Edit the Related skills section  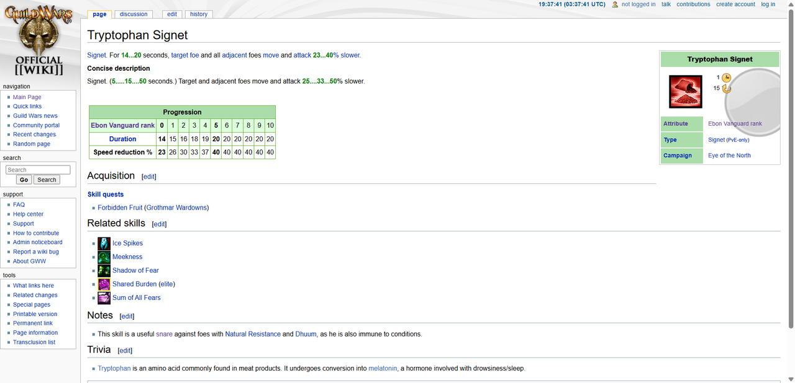coord(159,224)
